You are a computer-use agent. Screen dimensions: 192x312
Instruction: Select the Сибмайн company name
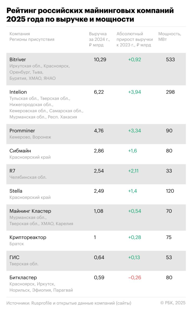coord(20,151)
